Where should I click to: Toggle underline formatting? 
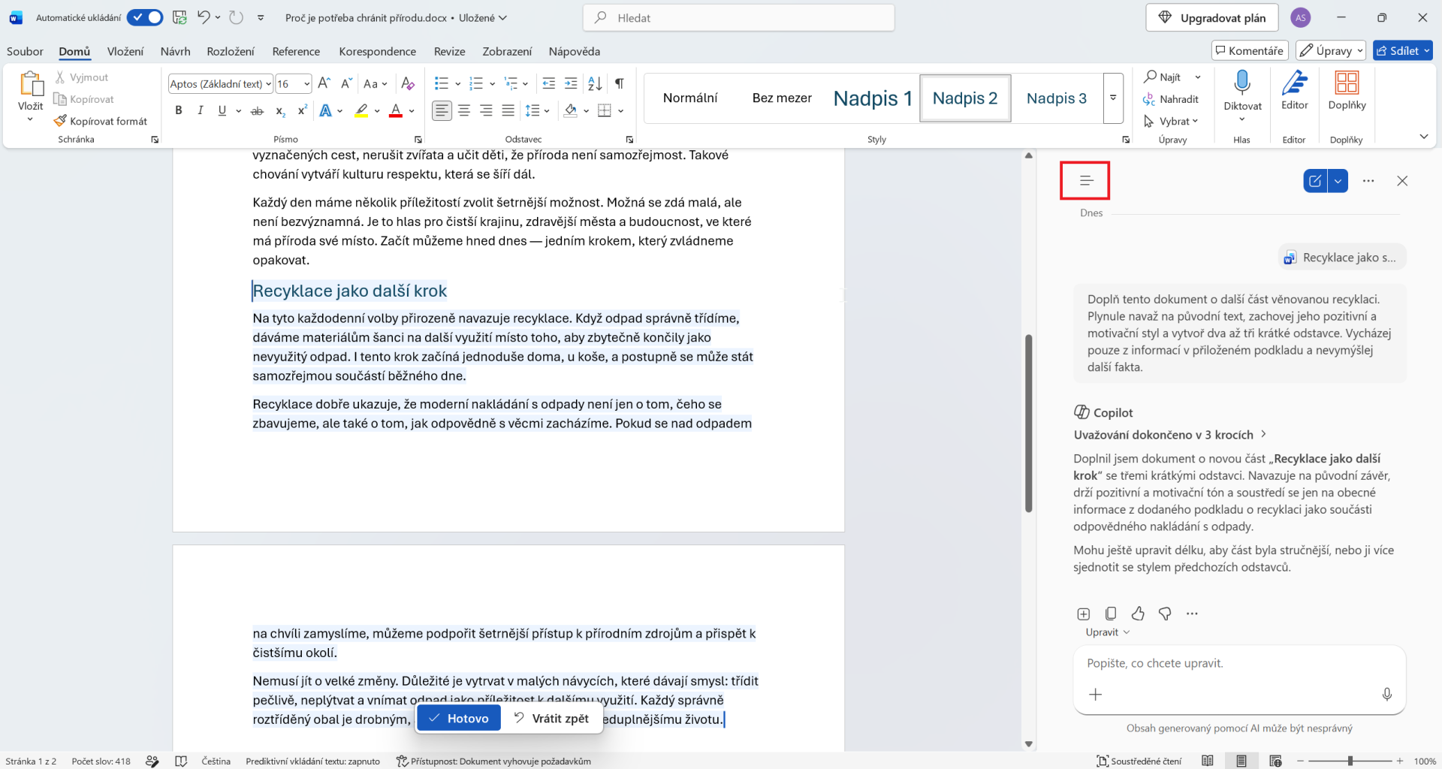click(222, 110)
